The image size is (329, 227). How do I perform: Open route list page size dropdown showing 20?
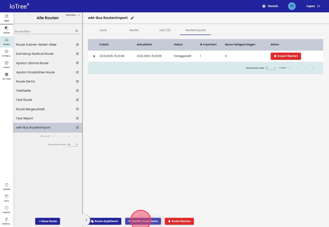point(73,145)
